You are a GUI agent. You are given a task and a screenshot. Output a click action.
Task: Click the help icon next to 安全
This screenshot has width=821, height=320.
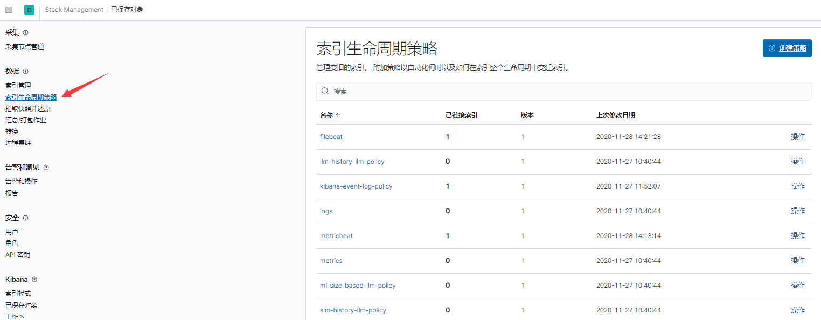(x=26, y=218)
